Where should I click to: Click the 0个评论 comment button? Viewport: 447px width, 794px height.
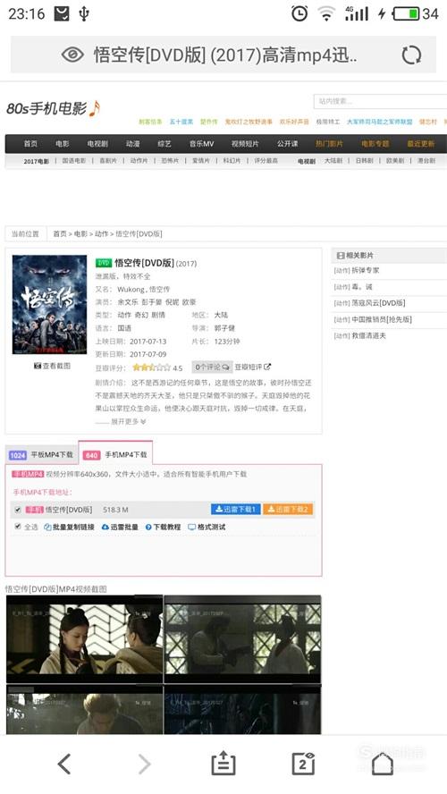(x=212, y=367)
